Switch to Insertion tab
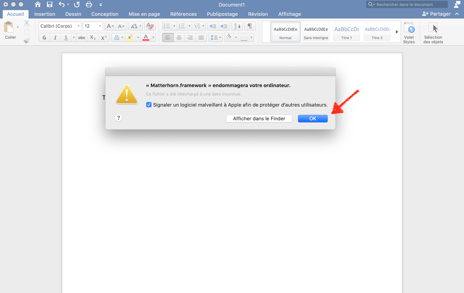464x293 pixels. click(45, 14)
